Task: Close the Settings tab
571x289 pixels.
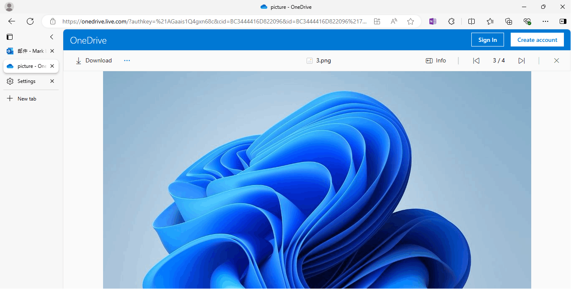Action: pyautogui.click(x=52, y=81)
